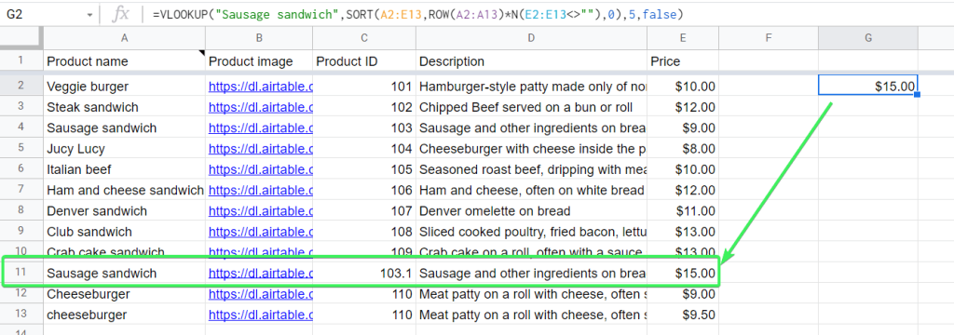Select the 103.1 Product ID cell
This screenshot has height=335, width=954.
364,273
